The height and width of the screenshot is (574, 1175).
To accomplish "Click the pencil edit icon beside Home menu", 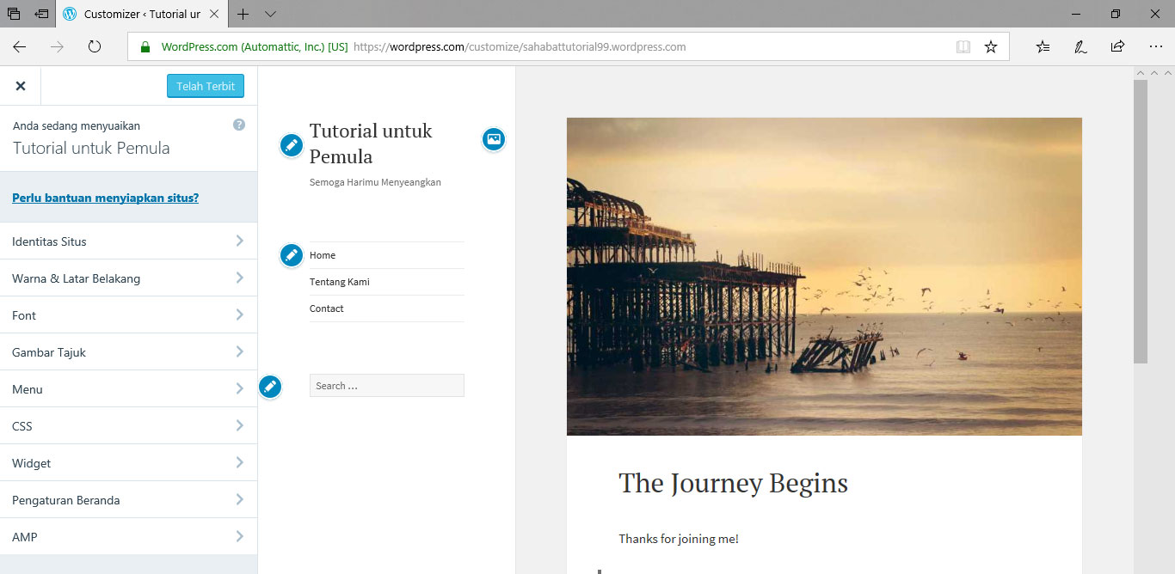I will [292, 255].
